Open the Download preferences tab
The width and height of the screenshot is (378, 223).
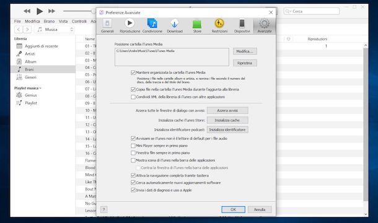(175, 26)
